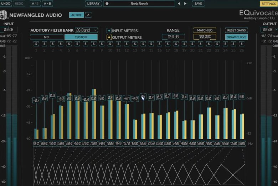Load the next preset with right arrow

coord(185,4)
